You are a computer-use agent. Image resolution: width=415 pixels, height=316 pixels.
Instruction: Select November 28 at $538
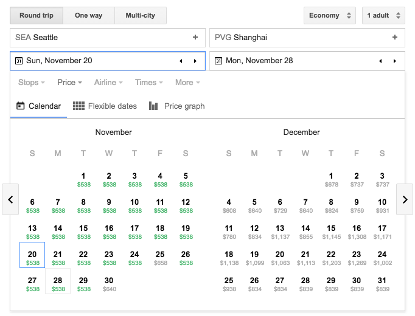click(x=58, y=281)
